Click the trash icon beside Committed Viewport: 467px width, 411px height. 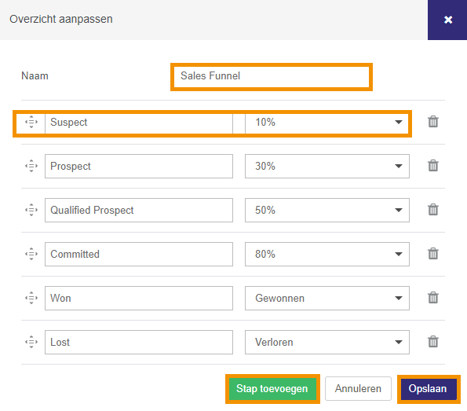pos(433,254)
